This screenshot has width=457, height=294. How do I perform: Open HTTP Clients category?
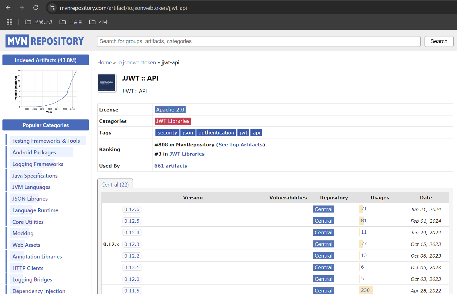click(x=28, y=268)
